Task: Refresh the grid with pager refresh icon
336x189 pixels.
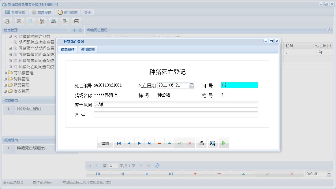Action: pyautogui.click(x=157, y=165)
